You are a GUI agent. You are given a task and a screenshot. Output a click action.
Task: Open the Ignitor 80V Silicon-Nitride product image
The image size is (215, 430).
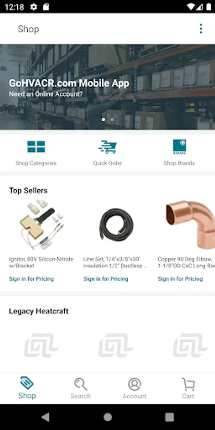[41, 226]
